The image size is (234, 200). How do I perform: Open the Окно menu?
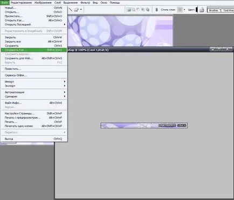104,3
